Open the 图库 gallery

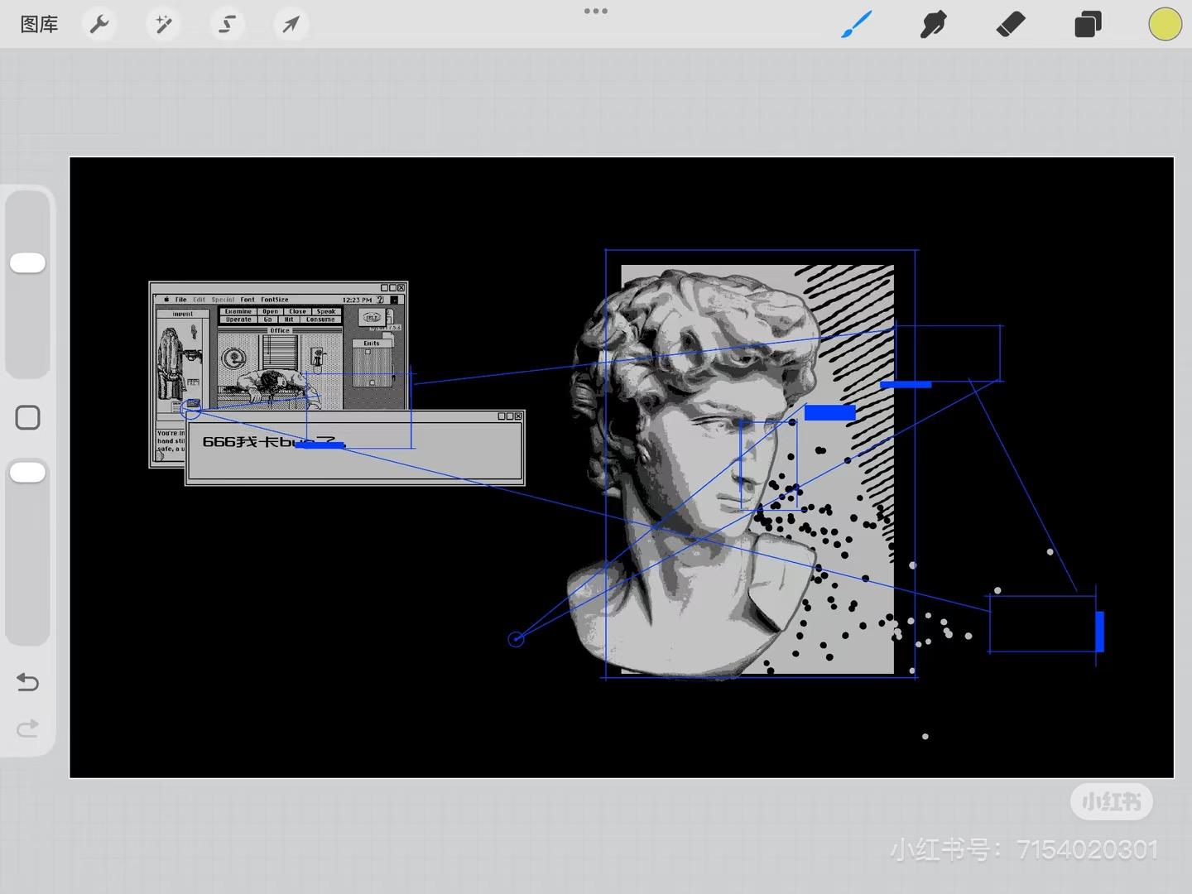[x=39, y=25]
